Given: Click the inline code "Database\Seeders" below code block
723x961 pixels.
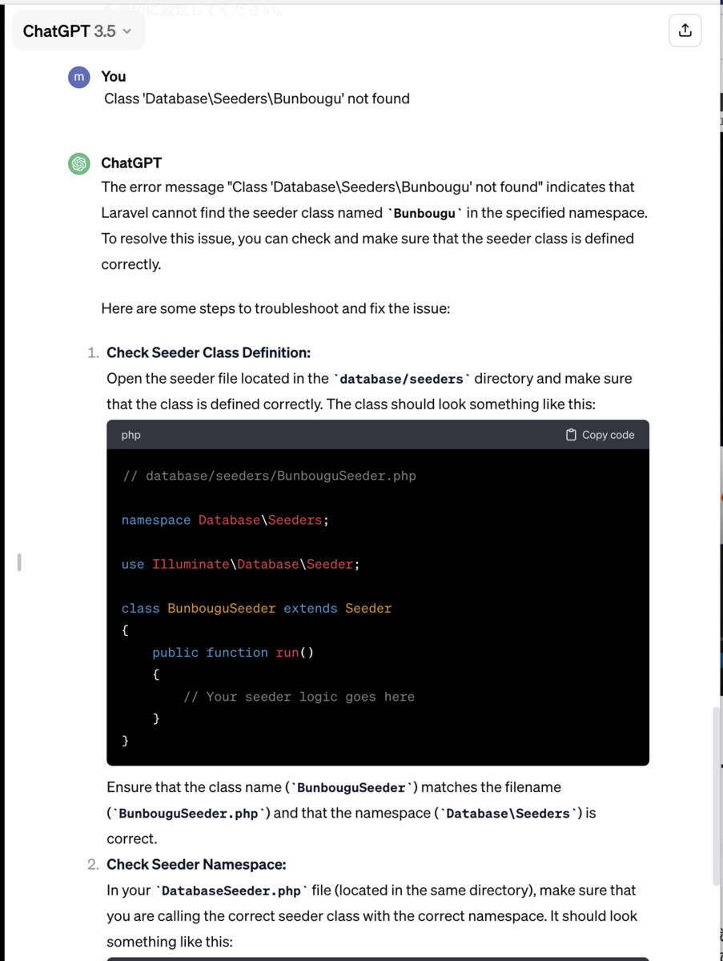Looking at the screenshot, I should point(508,814).
